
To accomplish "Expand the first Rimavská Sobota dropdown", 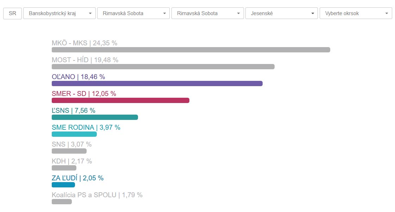I will coord(133,13).
